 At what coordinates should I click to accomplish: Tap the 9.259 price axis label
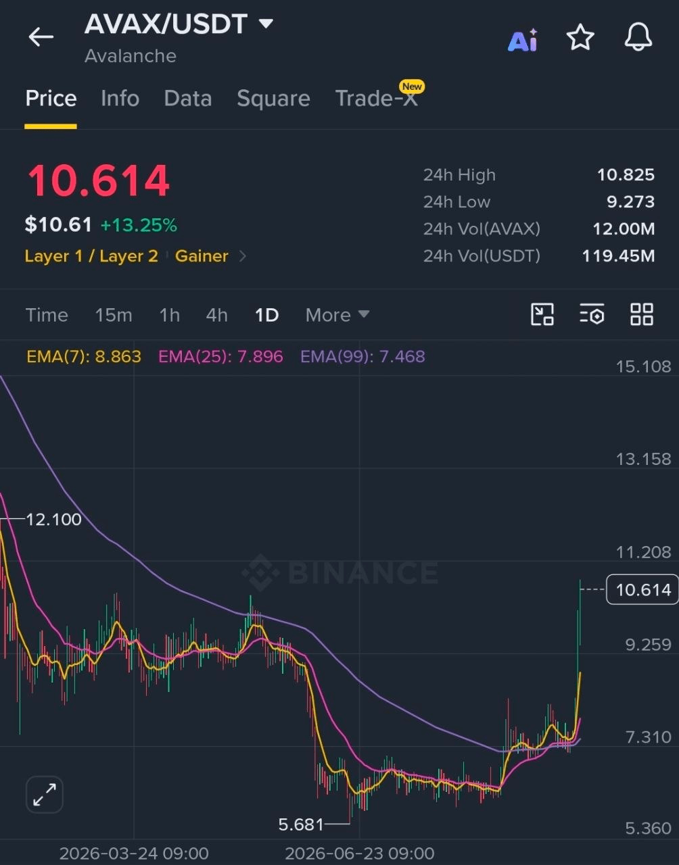(648, 644)
